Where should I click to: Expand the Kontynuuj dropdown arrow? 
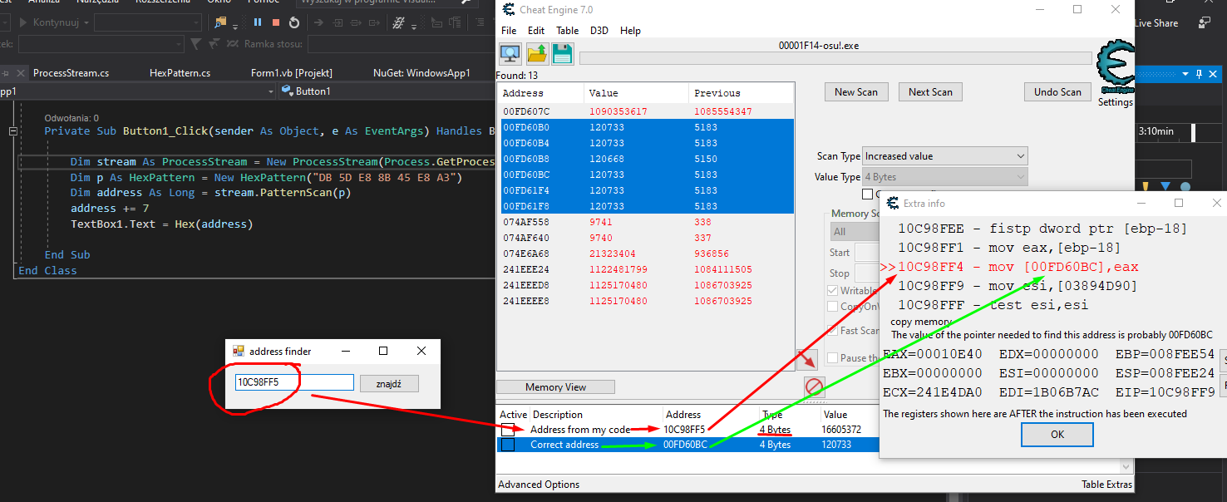85,22
